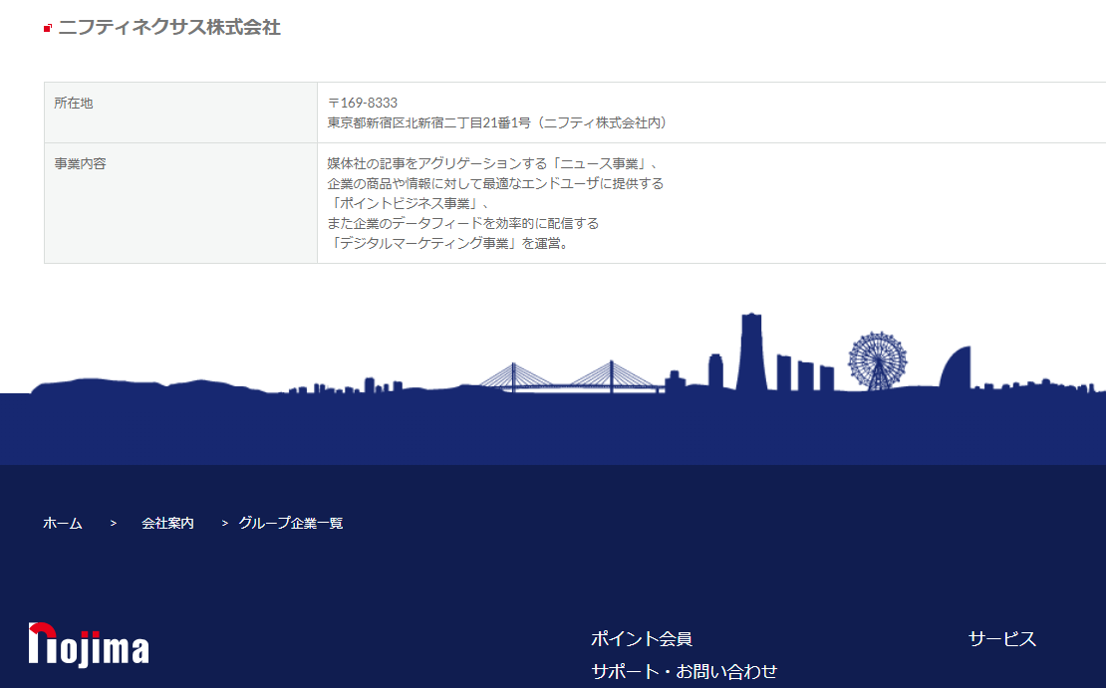The width and height of the screenshot is (1106, 688).
Task: Click the postal code 〒169-8333
Action: pos(363,103)
